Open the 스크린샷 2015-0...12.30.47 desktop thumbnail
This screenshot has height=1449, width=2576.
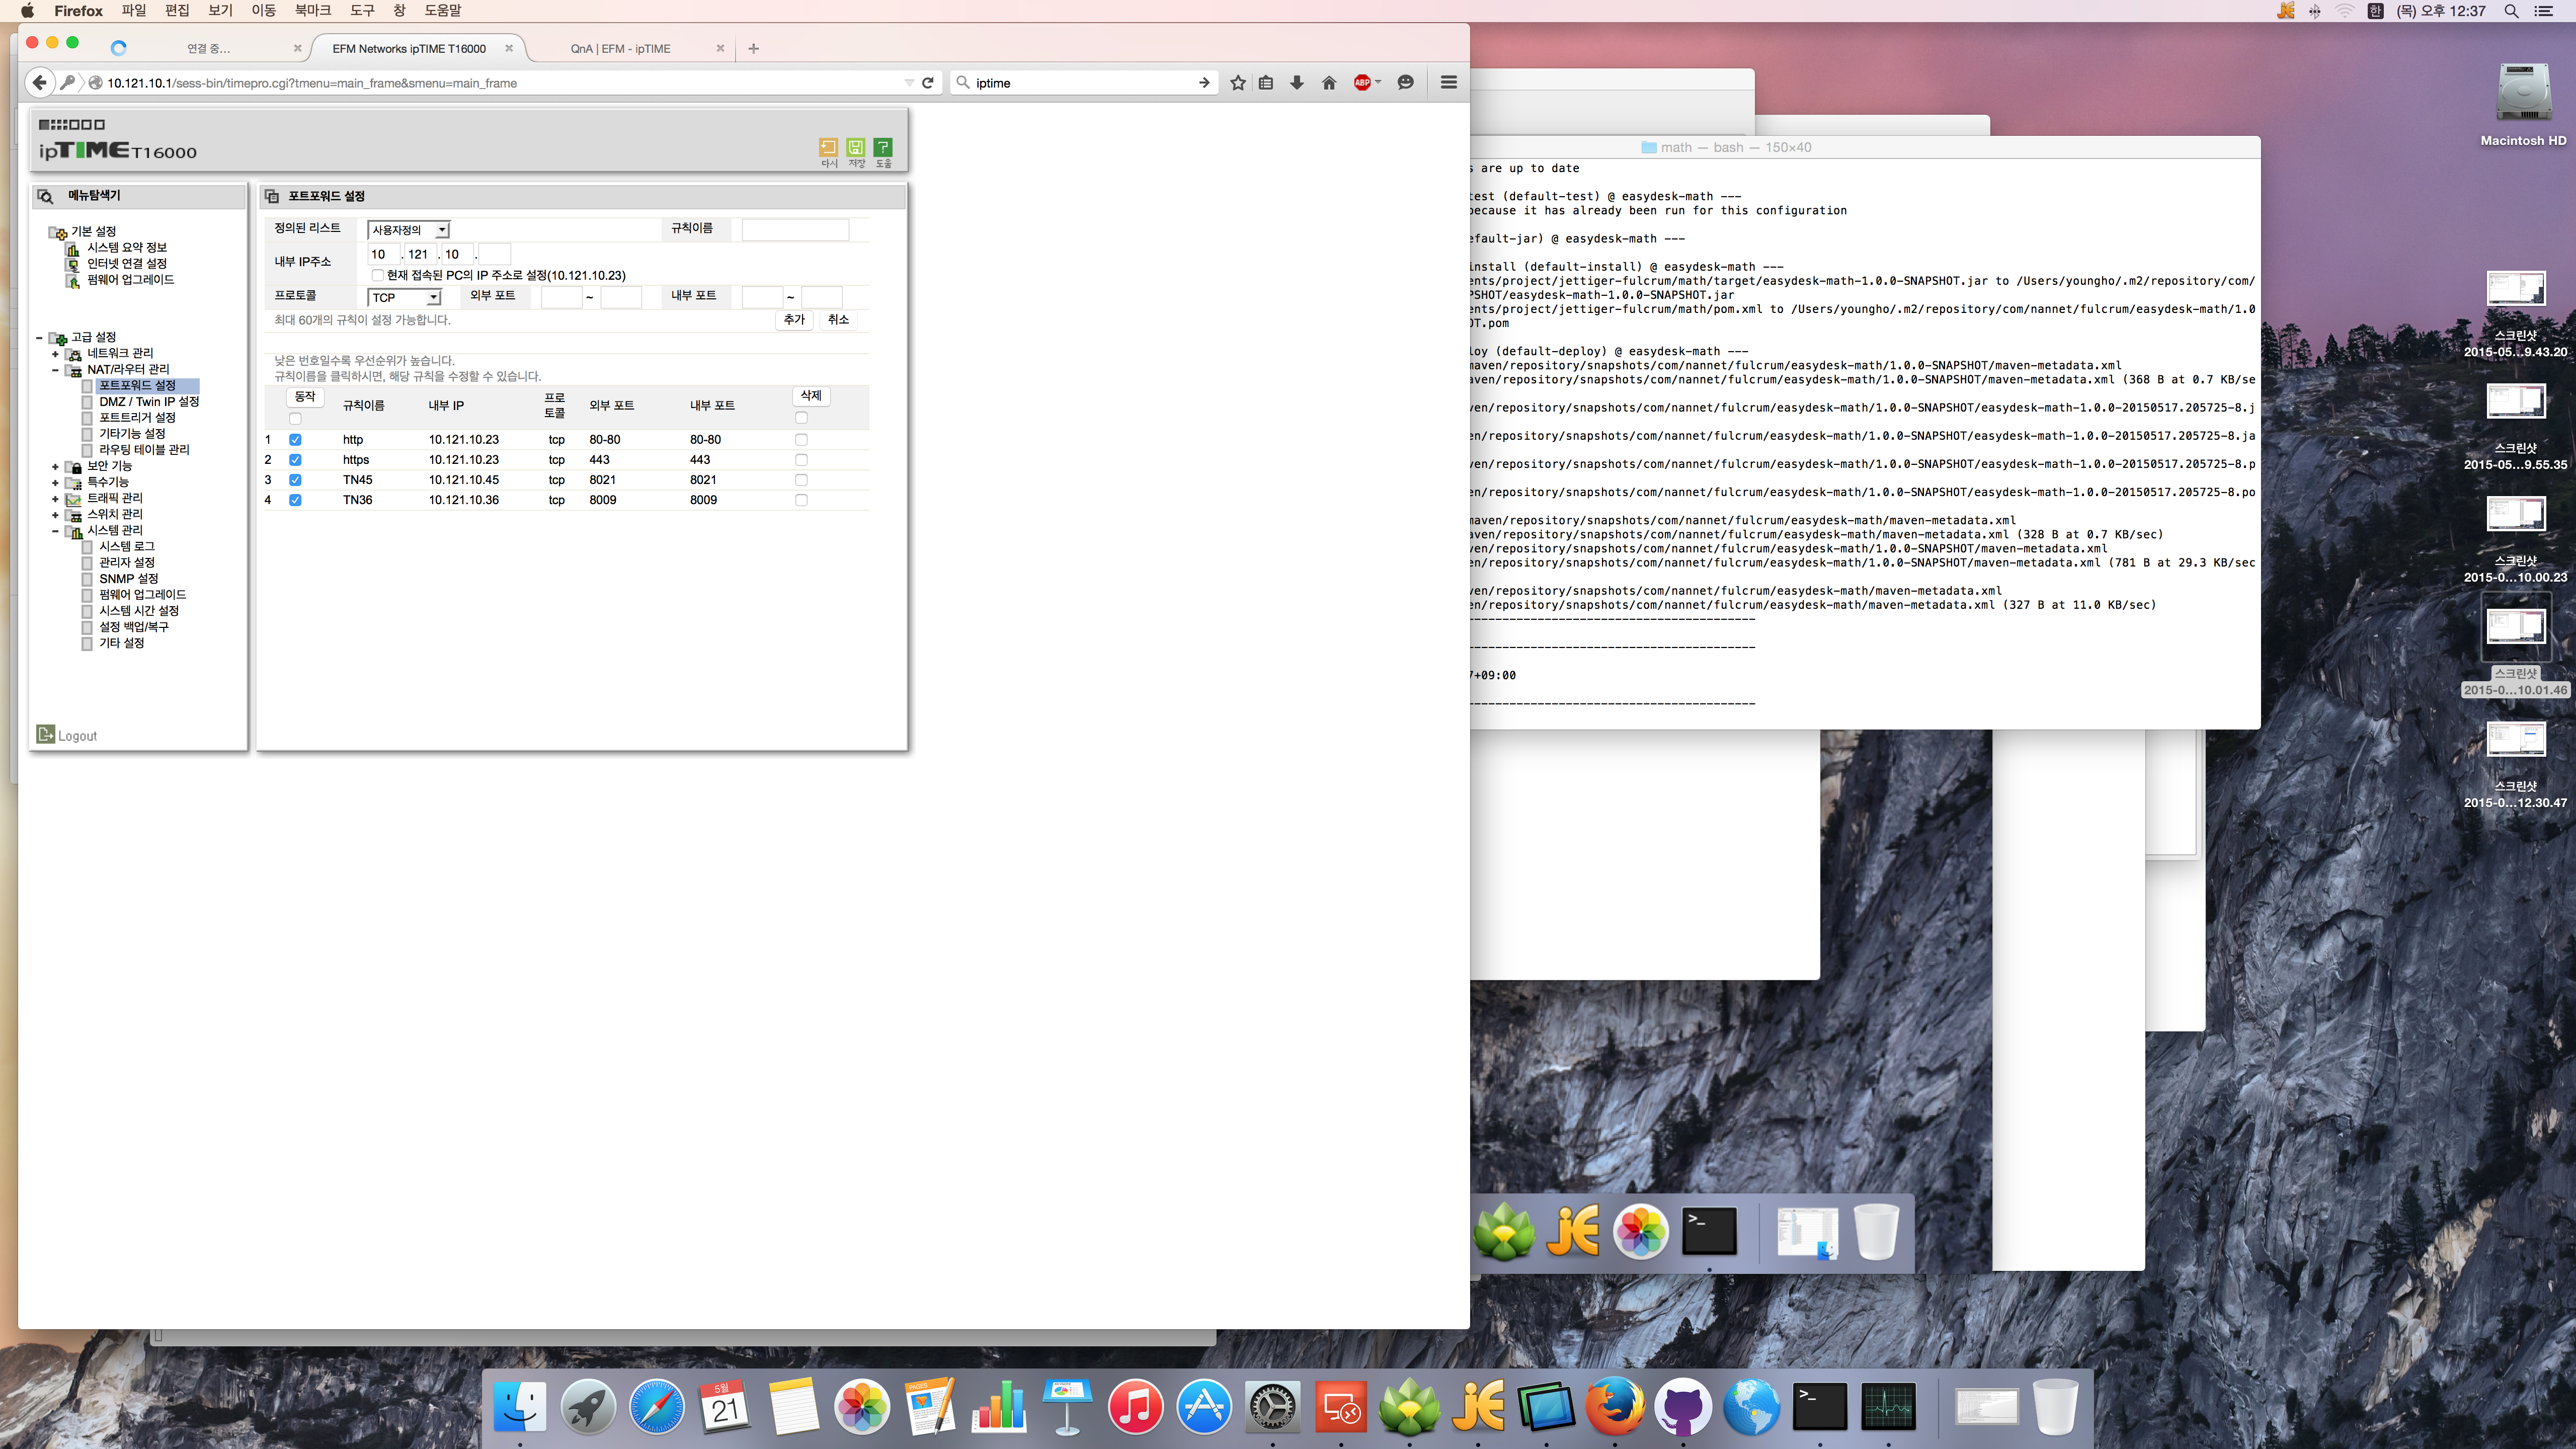click(x=2516, y=740)
